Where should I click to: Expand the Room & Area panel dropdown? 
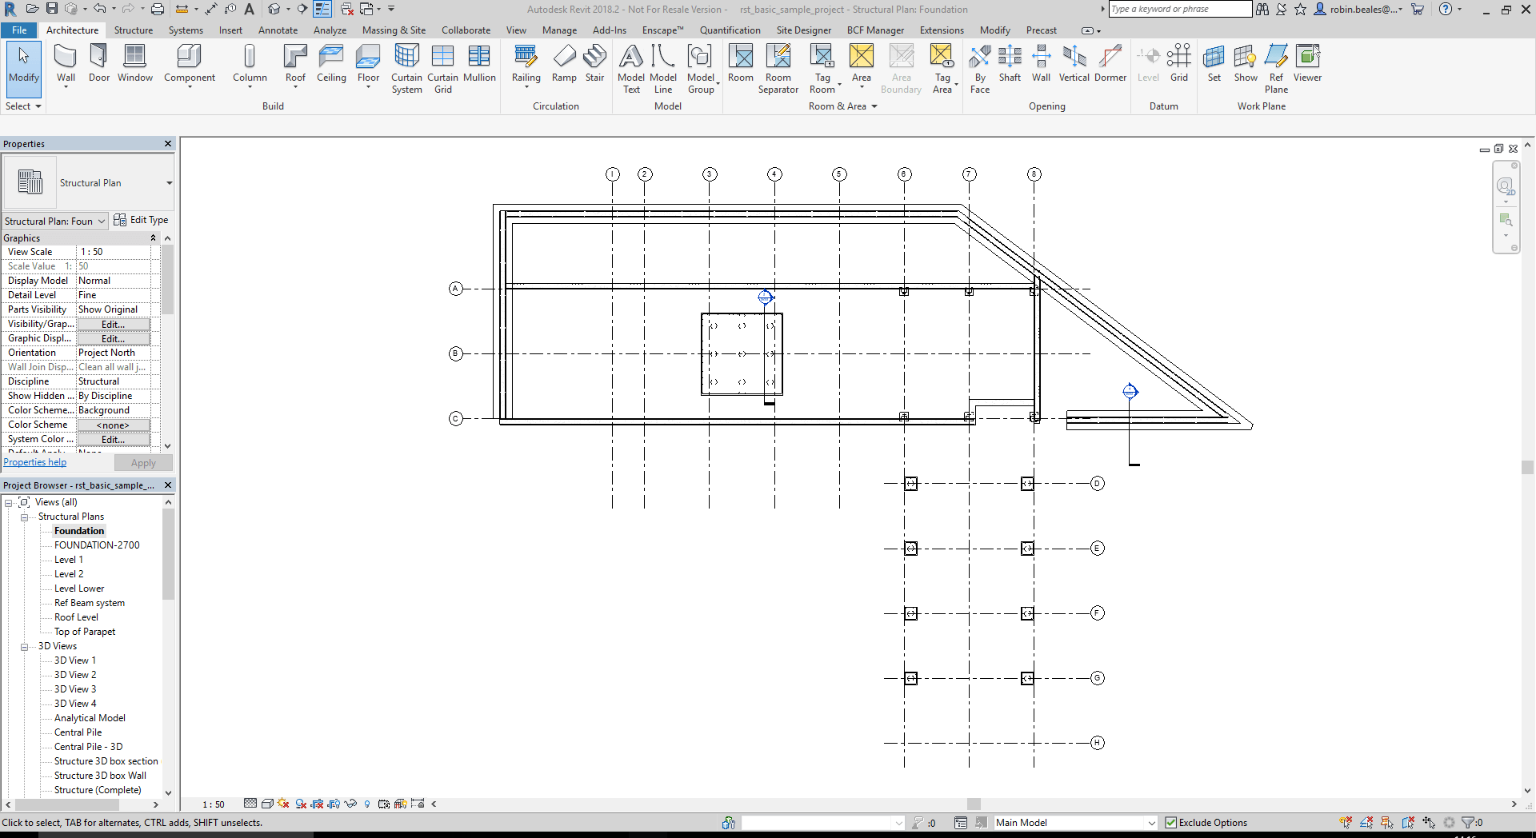(x=843, y=106)
